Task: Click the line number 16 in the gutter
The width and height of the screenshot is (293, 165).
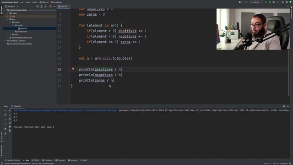Action: tap(59, 58)
